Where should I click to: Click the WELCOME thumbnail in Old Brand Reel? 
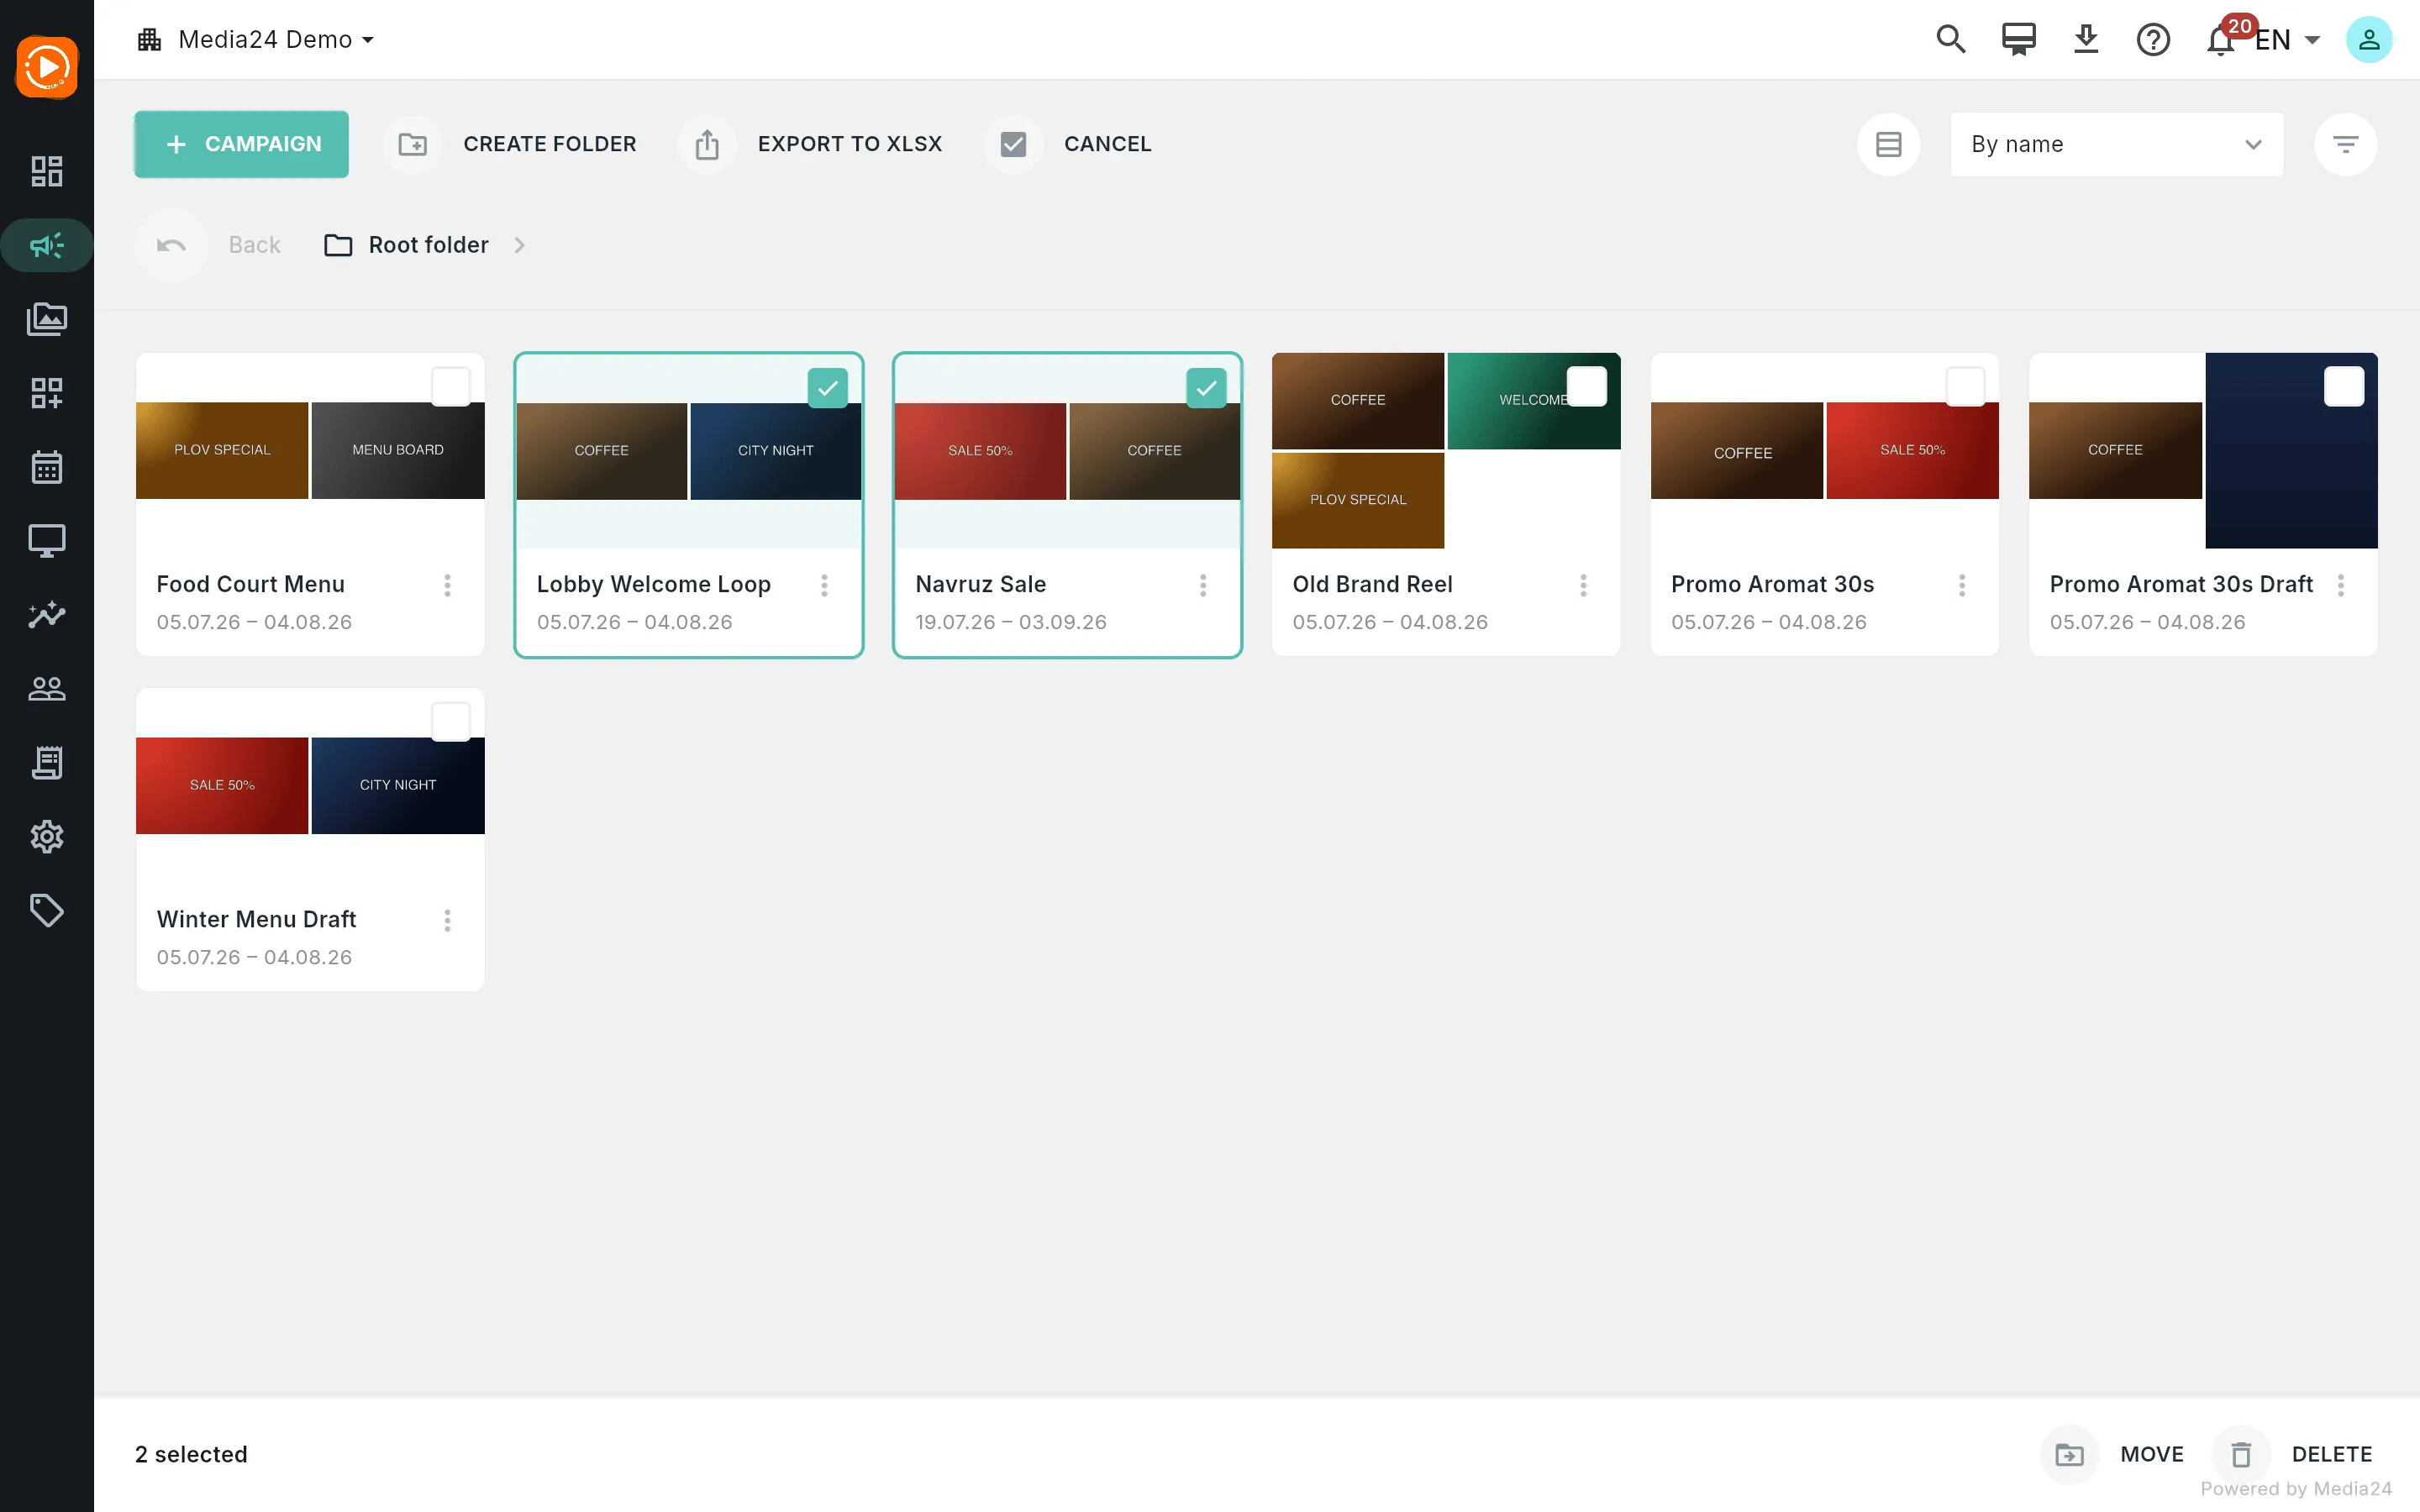coord(1533,401)
